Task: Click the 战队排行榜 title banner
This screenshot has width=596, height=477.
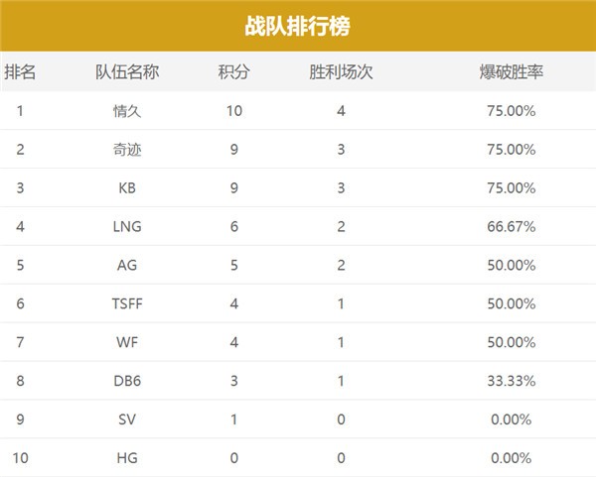Action: click(x=297, y=26)
